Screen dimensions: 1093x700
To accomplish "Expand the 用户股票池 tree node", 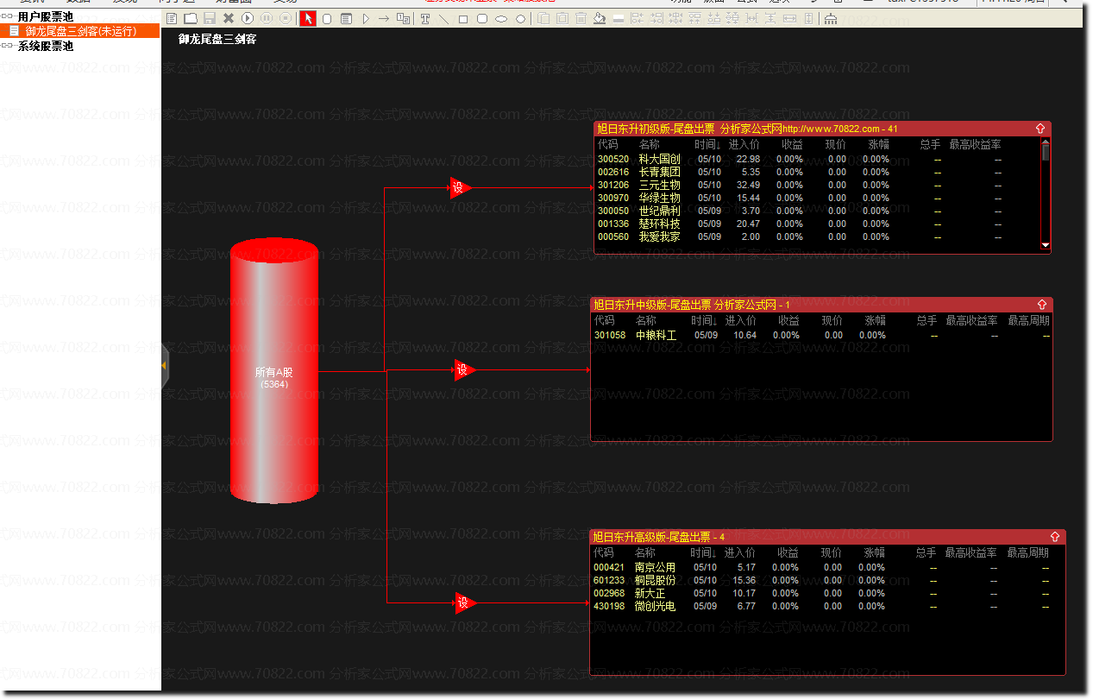I will point(8,16).
